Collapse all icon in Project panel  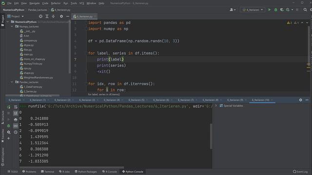point(53,16)
